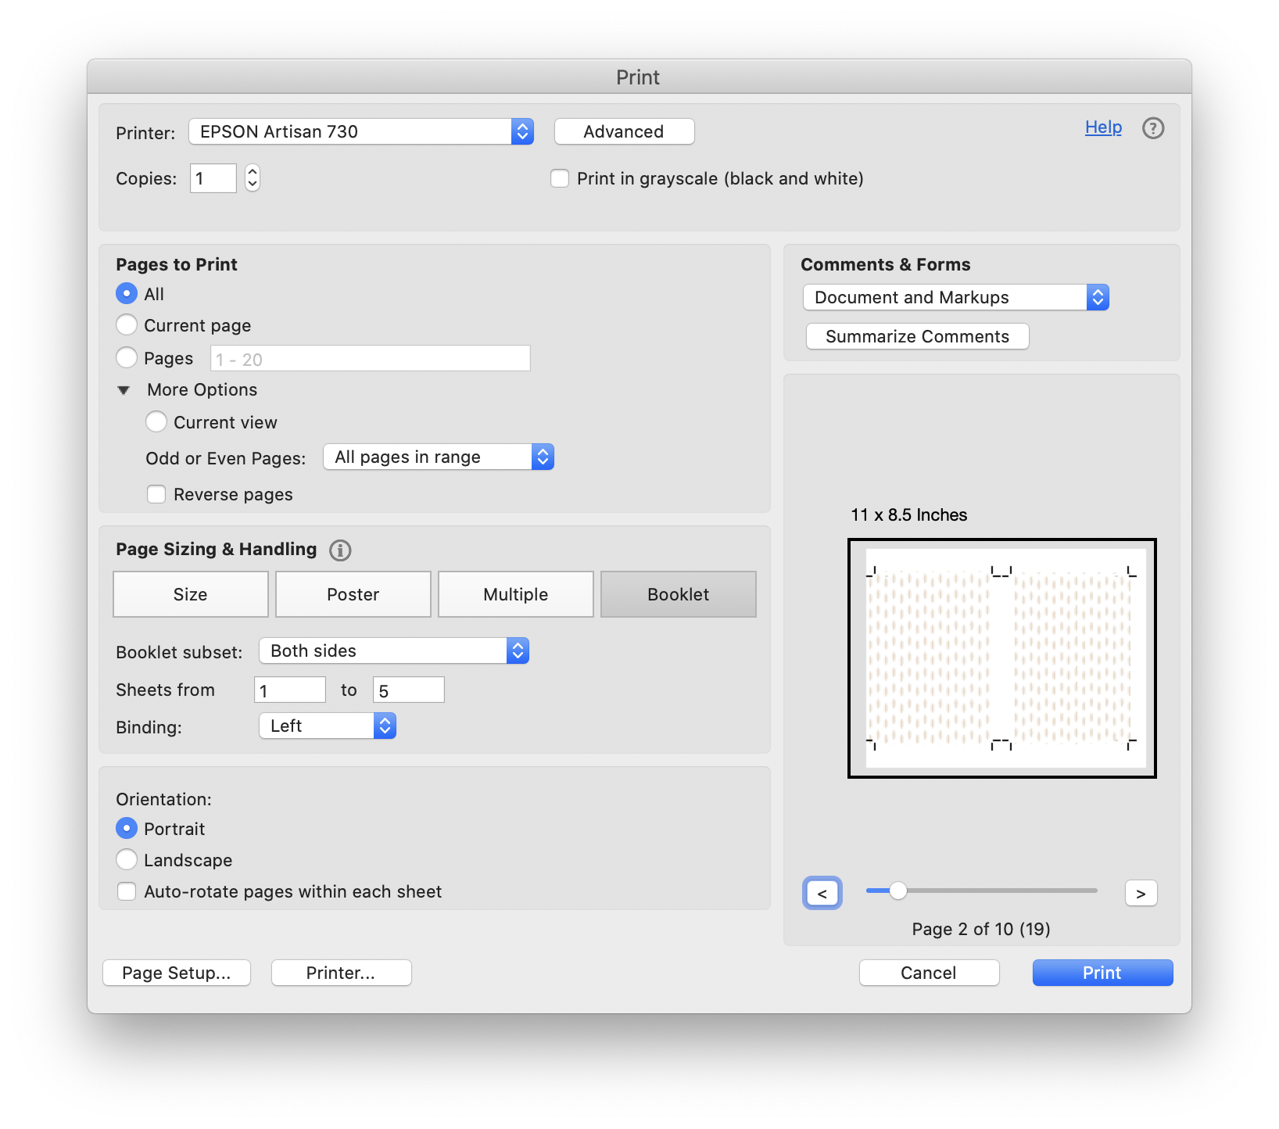Click the Pages range input field
Viewport: 1279px width, 1129px height.
click(x=370, y=357)
